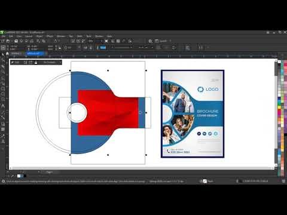Open the Object menu
The image size is (287, 215).
(39, 36)
